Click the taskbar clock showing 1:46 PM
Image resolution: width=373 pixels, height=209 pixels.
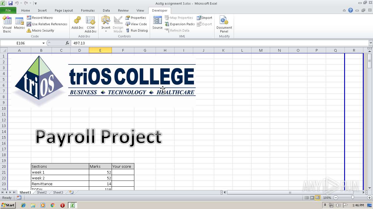point(358,205)
